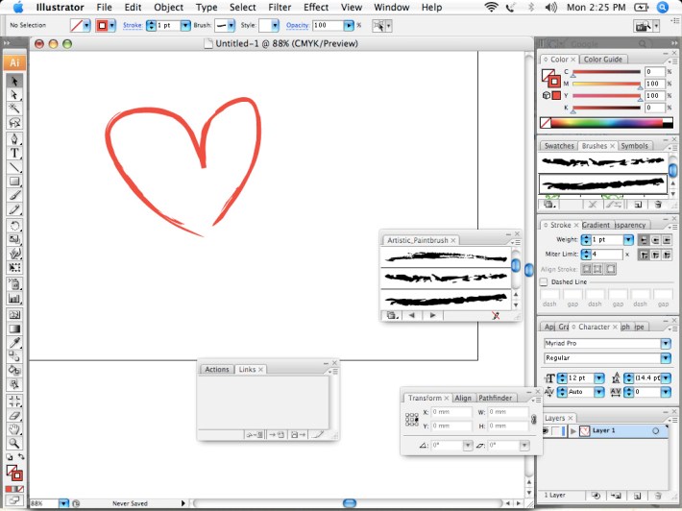
Task: Open the Effect menu
Action: pos(316,7)
